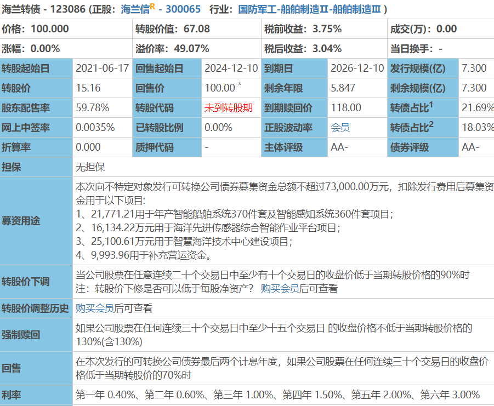The height and width of the screenshot is (406, 494).
Task: Click the 会员 link beside 正股波动率
Action: [x=340, y=128]
